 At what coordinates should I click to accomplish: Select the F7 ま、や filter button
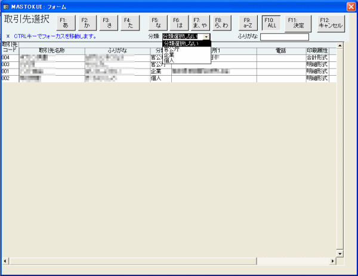(x=198, y=23)
